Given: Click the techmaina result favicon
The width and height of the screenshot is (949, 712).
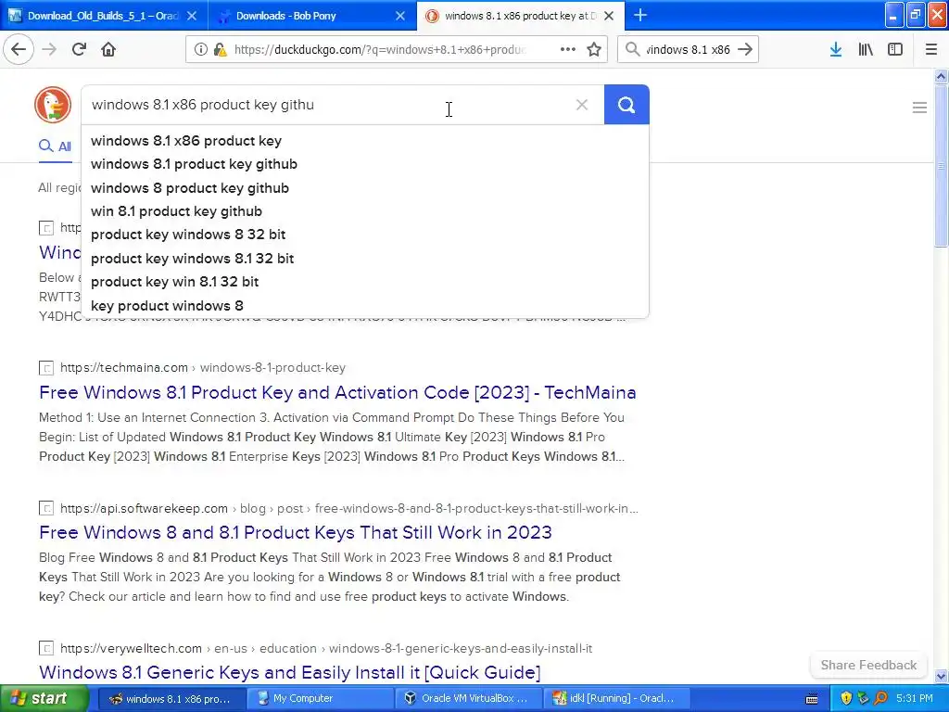Looking at the screenshot, I should 46,367.
